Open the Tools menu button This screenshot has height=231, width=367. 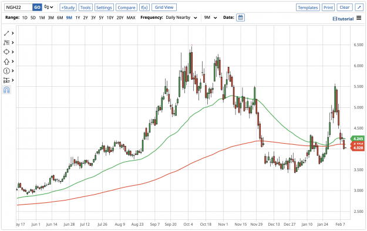85,8
